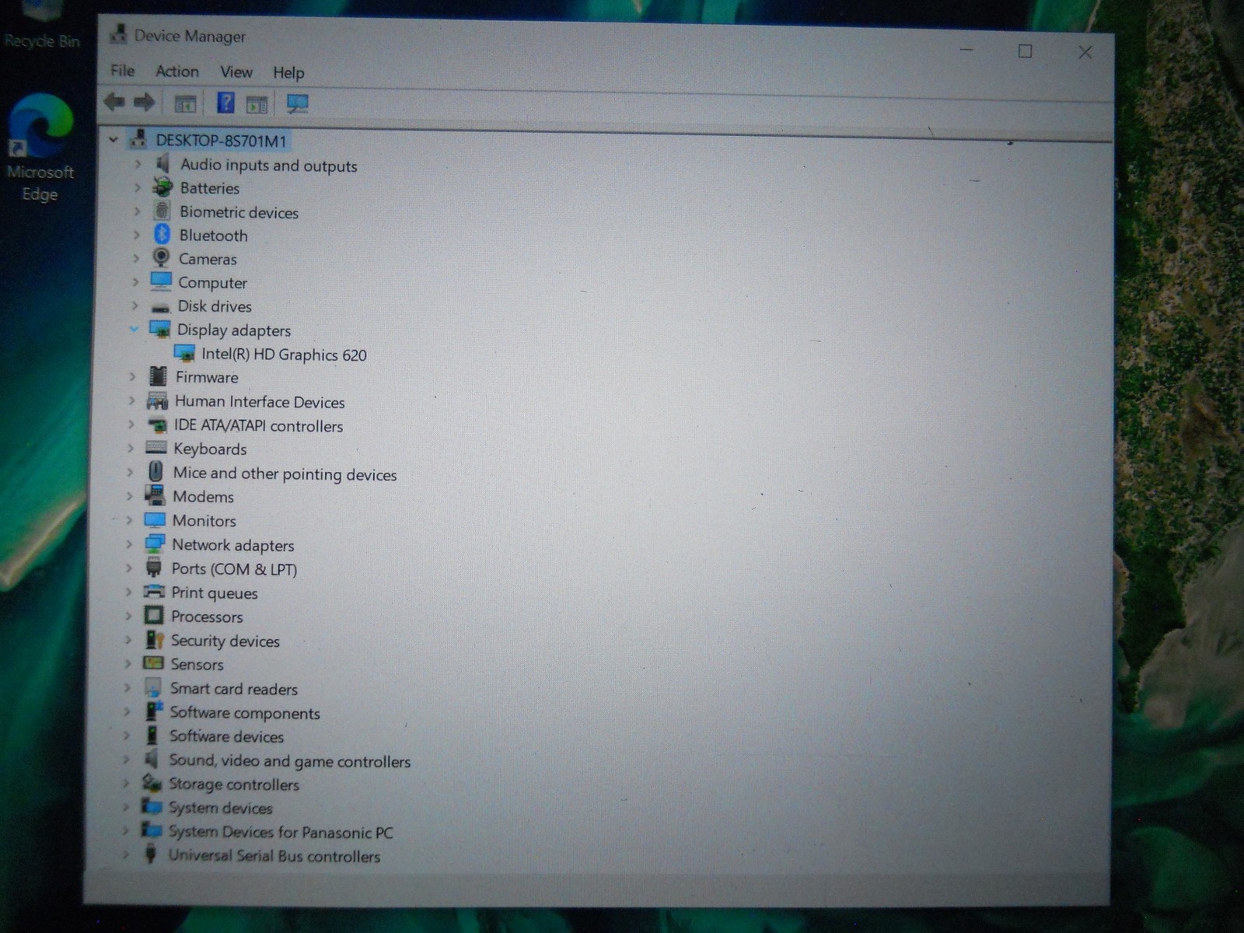The height and width of the screenshot is (933, 1244).
Task: Select Software components entry
Action: [245, 713]
